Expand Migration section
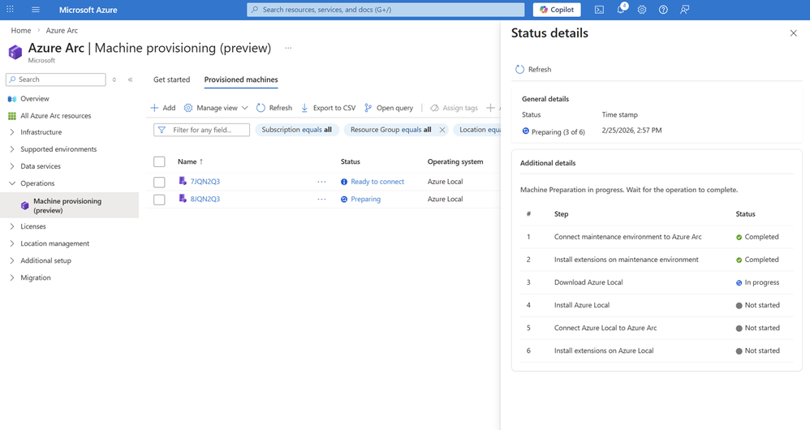Image resolution: width=810 pixels, height=430 pixels. 36,277
